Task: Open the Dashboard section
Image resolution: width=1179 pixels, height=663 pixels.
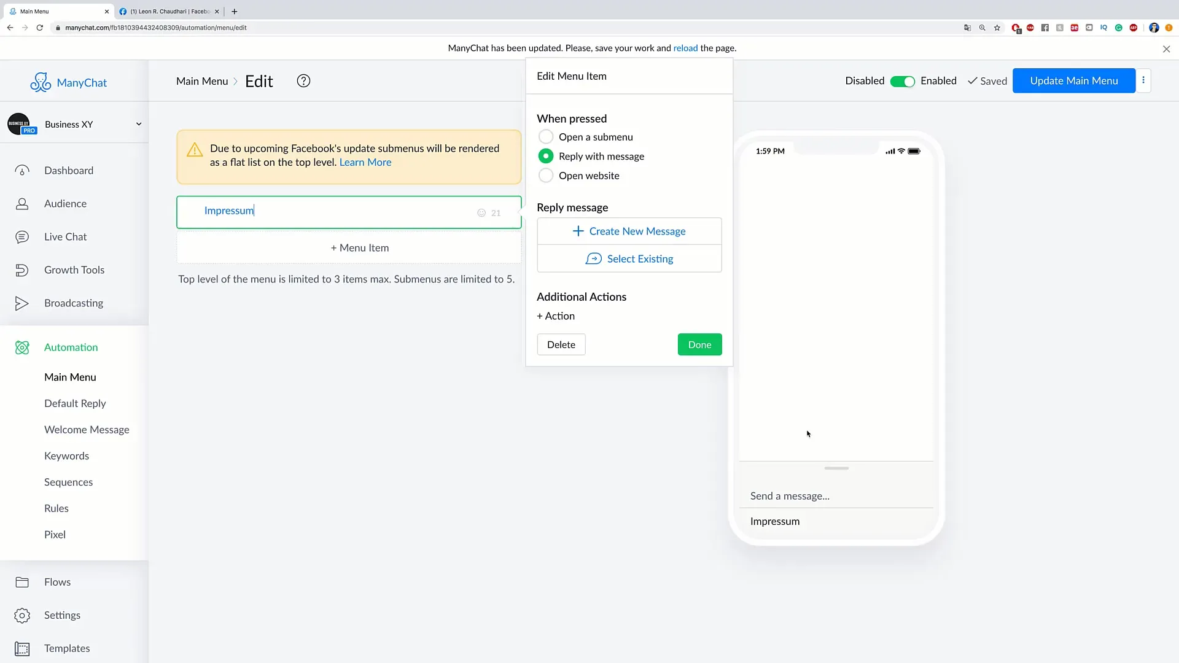Action: pyautogui.click(x=68, y=170)
